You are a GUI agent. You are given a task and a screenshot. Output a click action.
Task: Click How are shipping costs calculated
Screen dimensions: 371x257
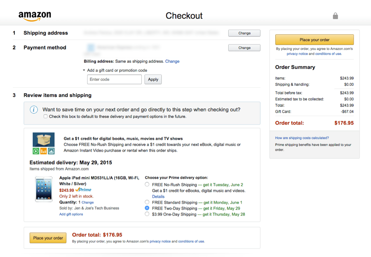point(301,138)
